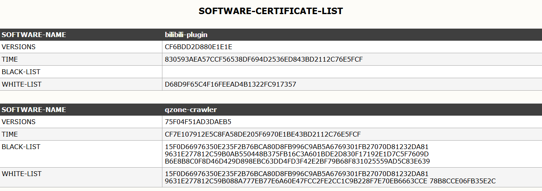Click the WHITE-LIST label in qzone-crawler table
The height and width of the screenshot is (191, 542).
tap(22, 174)
